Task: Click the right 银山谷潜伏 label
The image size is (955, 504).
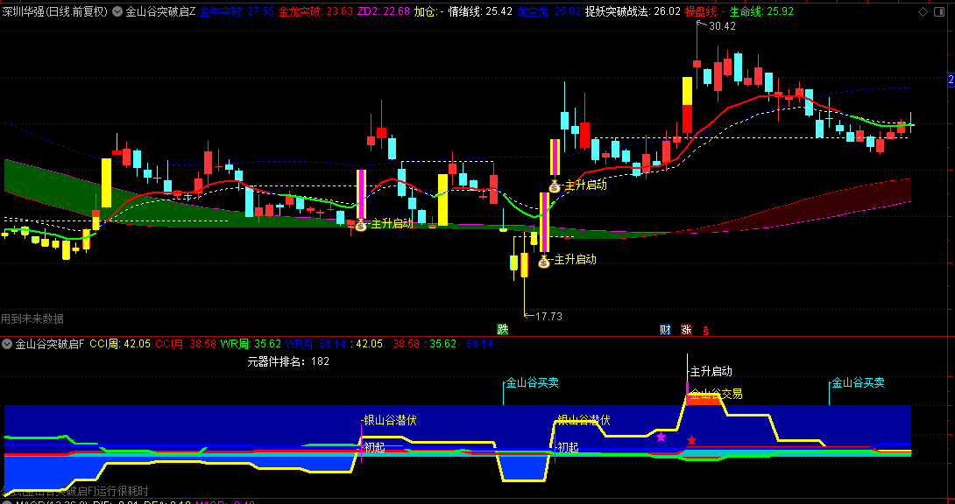Action: [584, 421]
